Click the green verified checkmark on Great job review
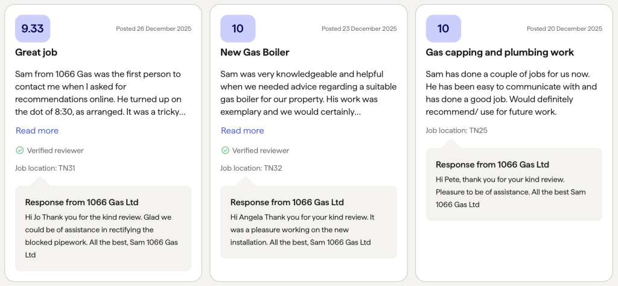Image resolution: width=618 pixels, height=286 pixels. [20, 150]
